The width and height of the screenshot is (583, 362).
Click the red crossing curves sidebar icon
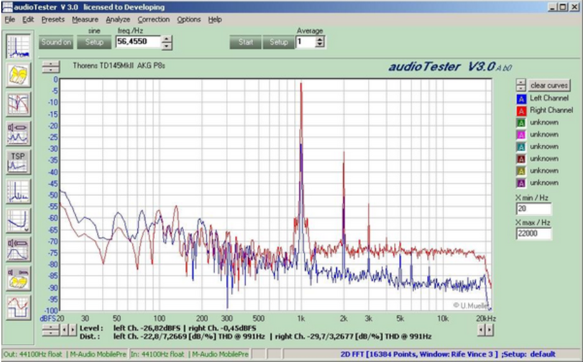click(18, 104)
